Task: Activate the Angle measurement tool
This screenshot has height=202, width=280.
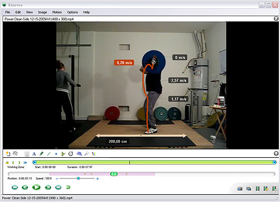Action: pyautogui.click(x=63, y=154)
